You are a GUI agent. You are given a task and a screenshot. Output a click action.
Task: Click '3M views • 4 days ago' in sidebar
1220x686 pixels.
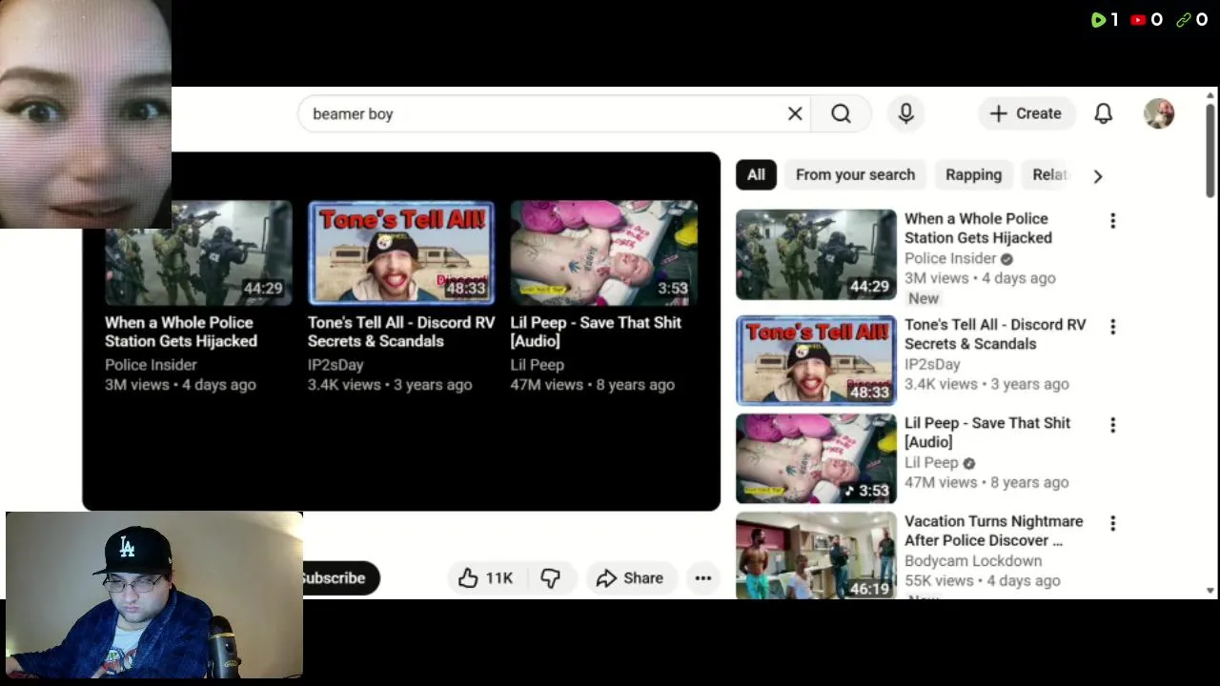[980, 278]
